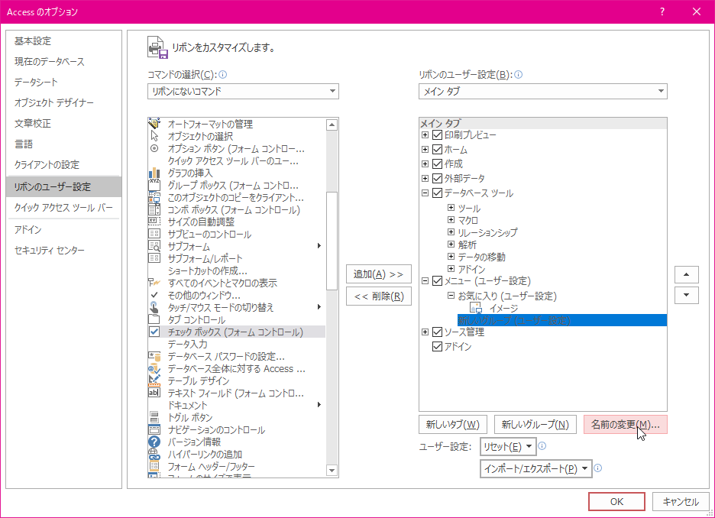The image size is (715, 518).
Task: Confirm with the OK button
Action: click(616, 502)
